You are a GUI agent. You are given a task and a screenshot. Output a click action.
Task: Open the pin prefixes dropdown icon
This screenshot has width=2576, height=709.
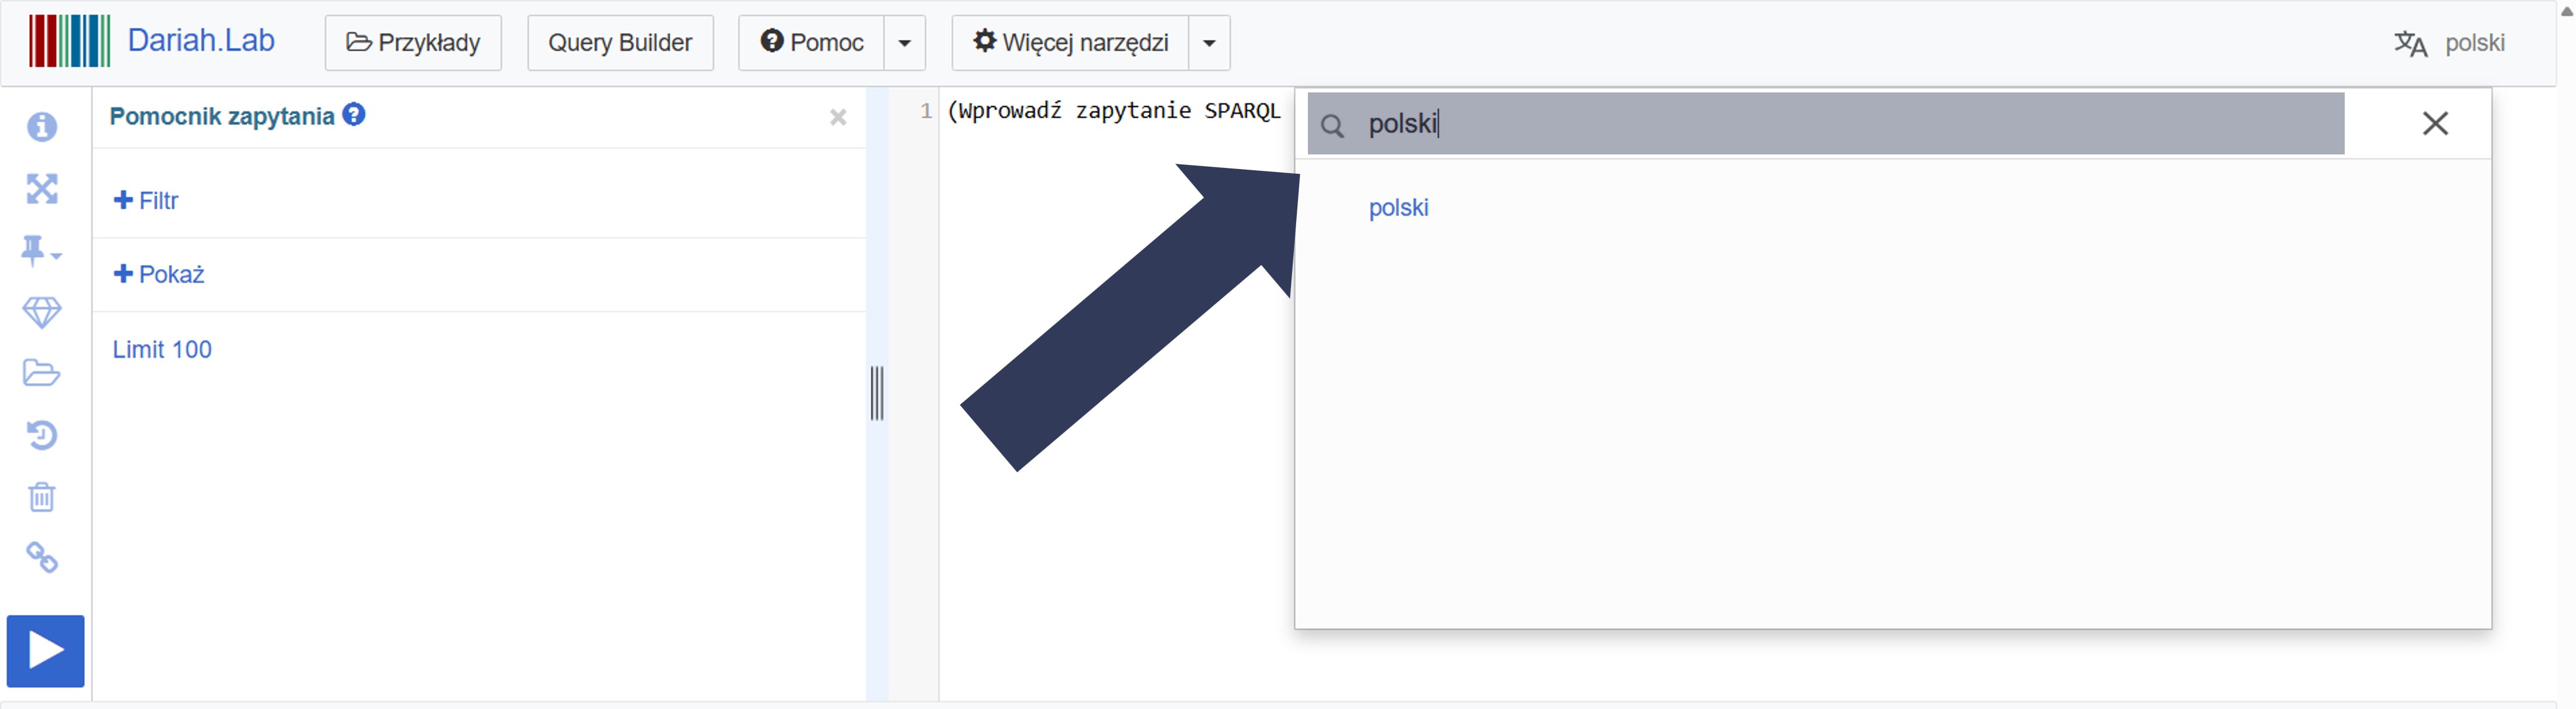click(40, 250)
